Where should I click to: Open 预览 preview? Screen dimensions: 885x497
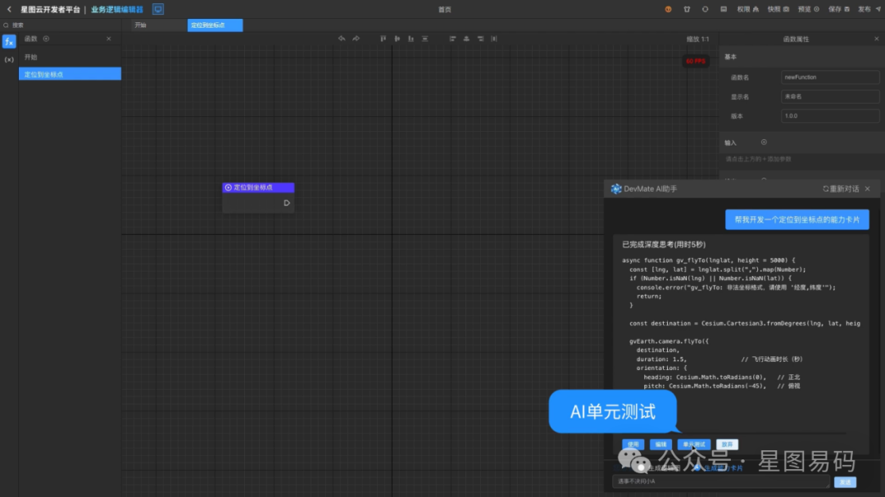[808, 9]
